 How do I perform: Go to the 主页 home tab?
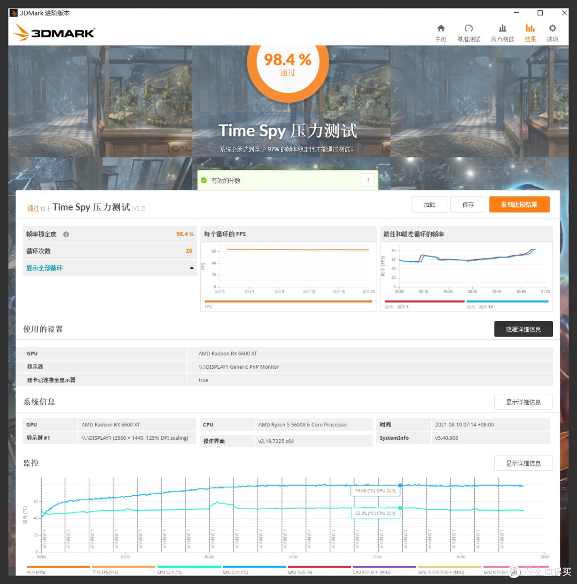point(441,33)
